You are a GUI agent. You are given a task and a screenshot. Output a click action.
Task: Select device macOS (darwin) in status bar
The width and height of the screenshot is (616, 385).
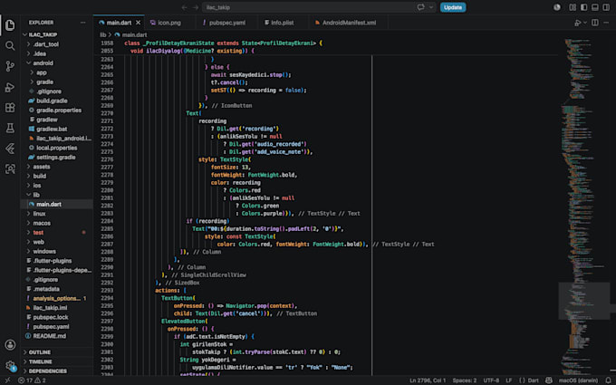point(578,380)
